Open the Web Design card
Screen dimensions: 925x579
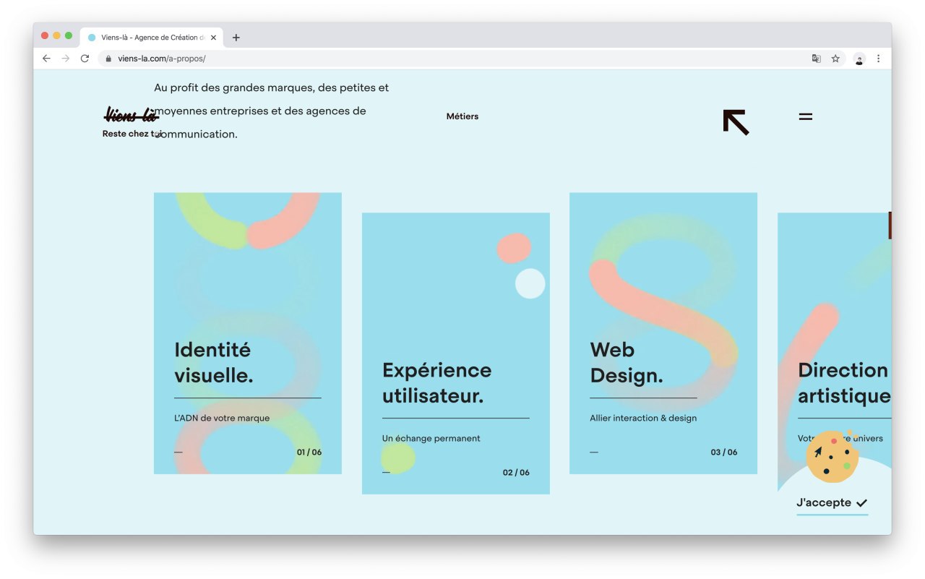663,333
